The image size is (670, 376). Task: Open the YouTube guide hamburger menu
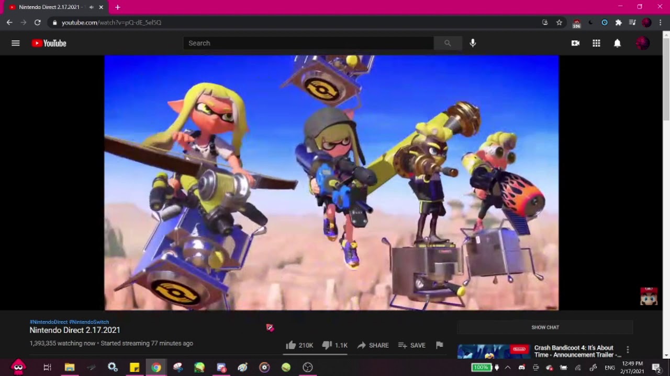click(16, 43)
